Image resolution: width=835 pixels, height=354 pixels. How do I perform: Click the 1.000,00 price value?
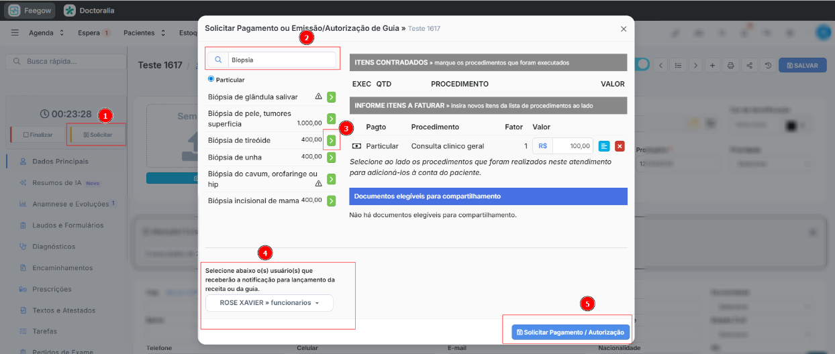[309, 123]
